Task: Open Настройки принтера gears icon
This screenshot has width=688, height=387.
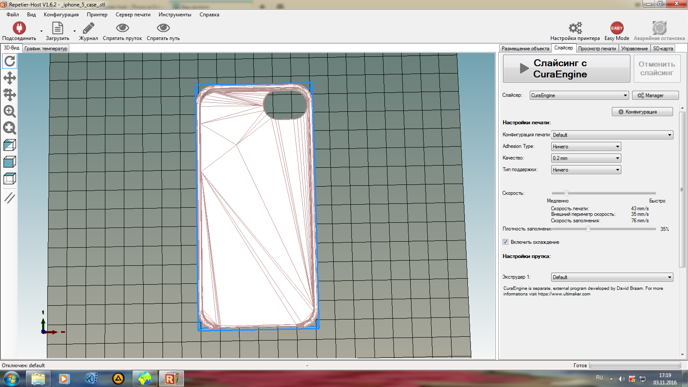Action: tap(575, 28)
